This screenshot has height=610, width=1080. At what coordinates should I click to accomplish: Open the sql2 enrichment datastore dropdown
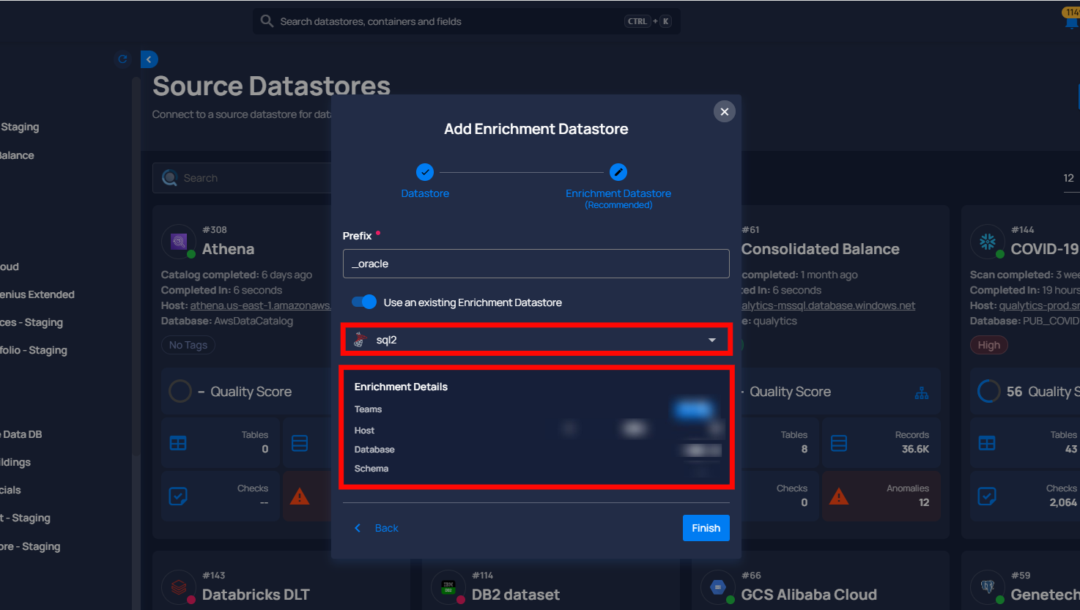tap(536, 340)
